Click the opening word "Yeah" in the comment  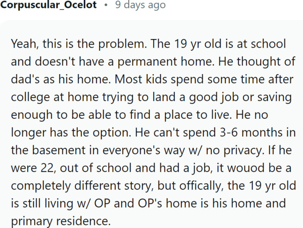point(23,44)
